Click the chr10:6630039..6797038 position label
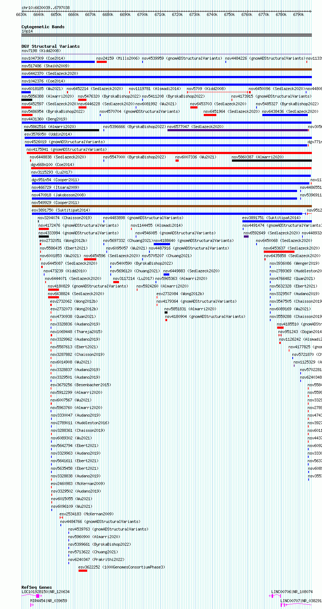The height and width of the screenshot is (609, 322). pyautogui.click(x=46, y=8)
